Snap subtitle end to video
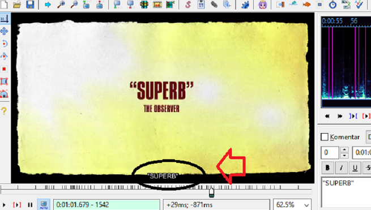Screen dimensions: 371x210 [x=130, y=5]
